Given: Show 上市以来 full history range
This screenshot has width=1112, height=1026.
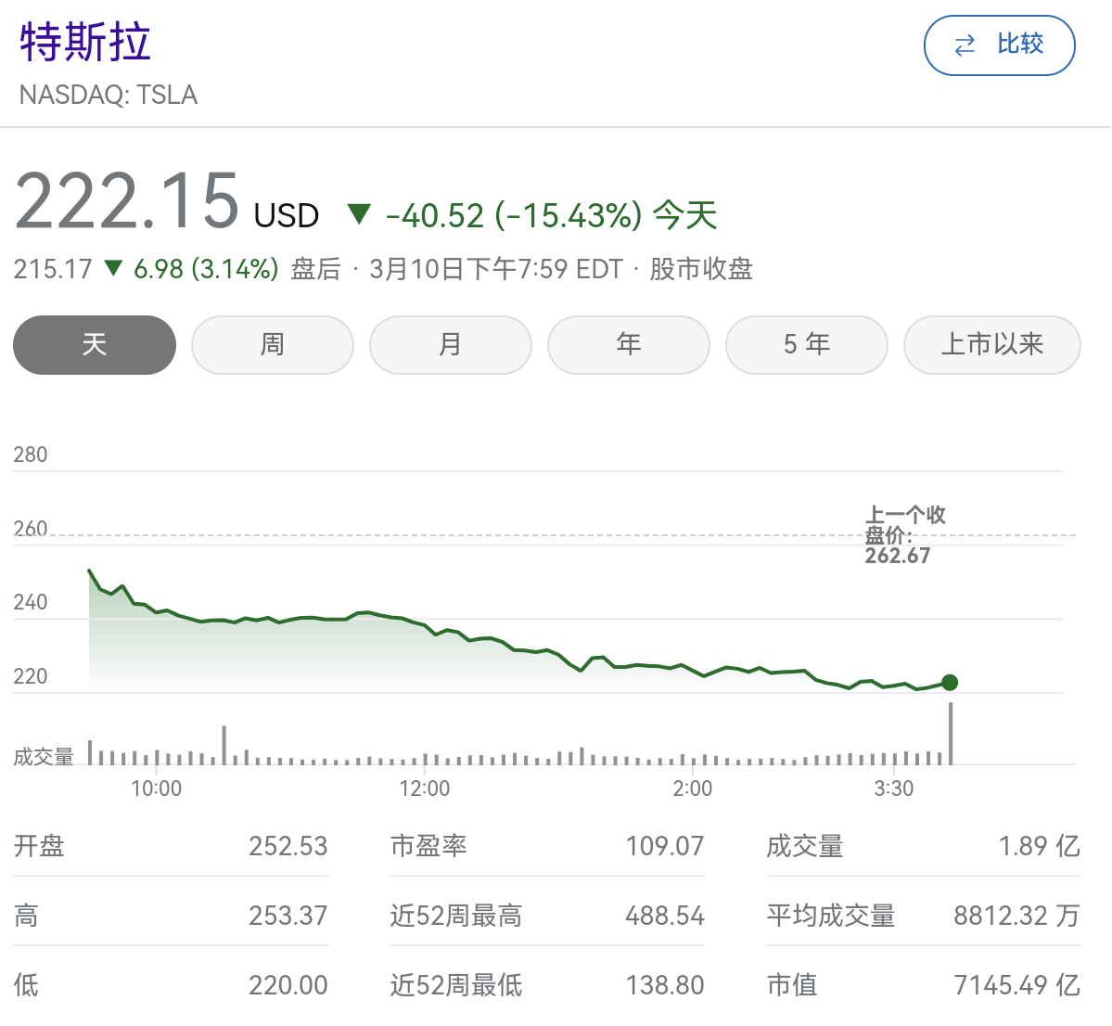Looking at the screenshot, I should tap(991, 345).
